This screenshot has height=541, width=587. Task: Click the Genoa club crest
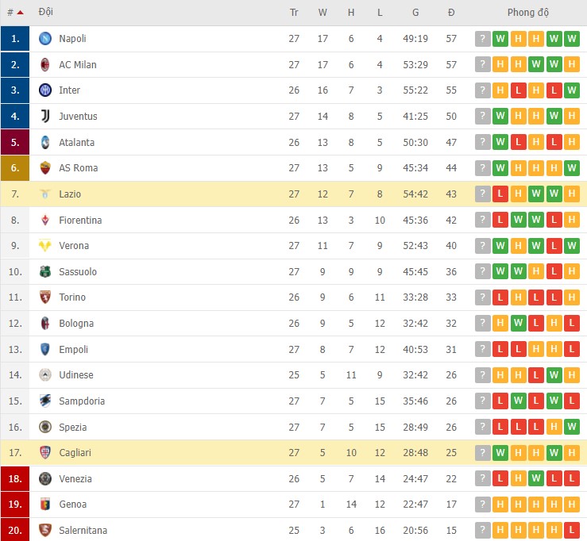[45, 505]
